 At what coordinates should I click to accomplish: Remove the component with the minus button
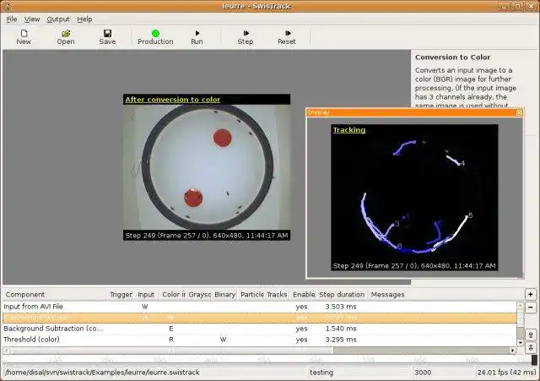[x=531, y=308]
